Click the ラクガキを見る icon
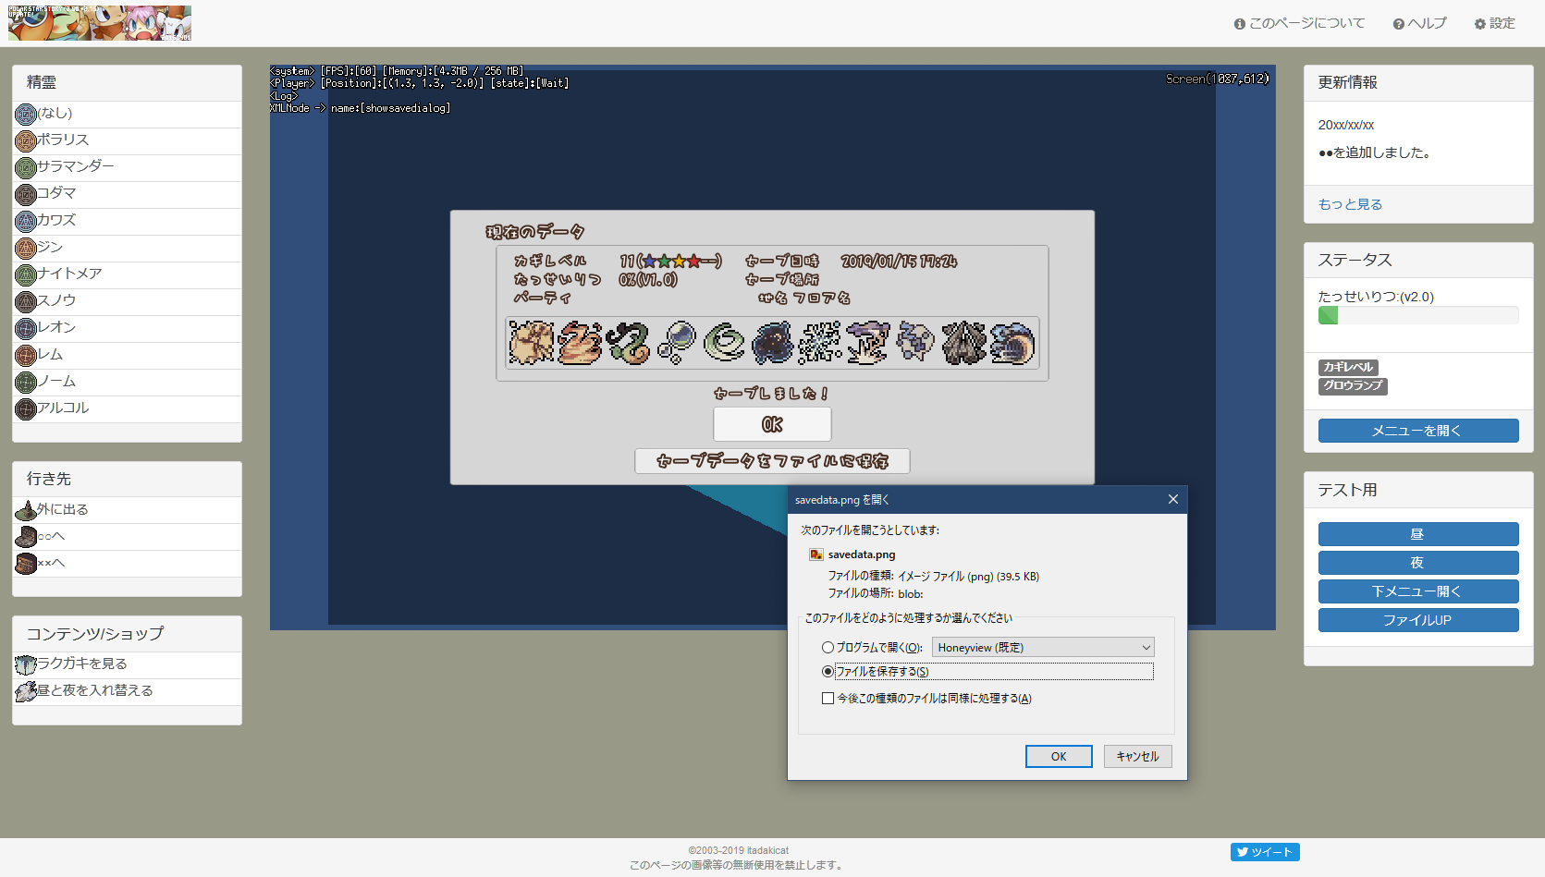 (26, 664)
